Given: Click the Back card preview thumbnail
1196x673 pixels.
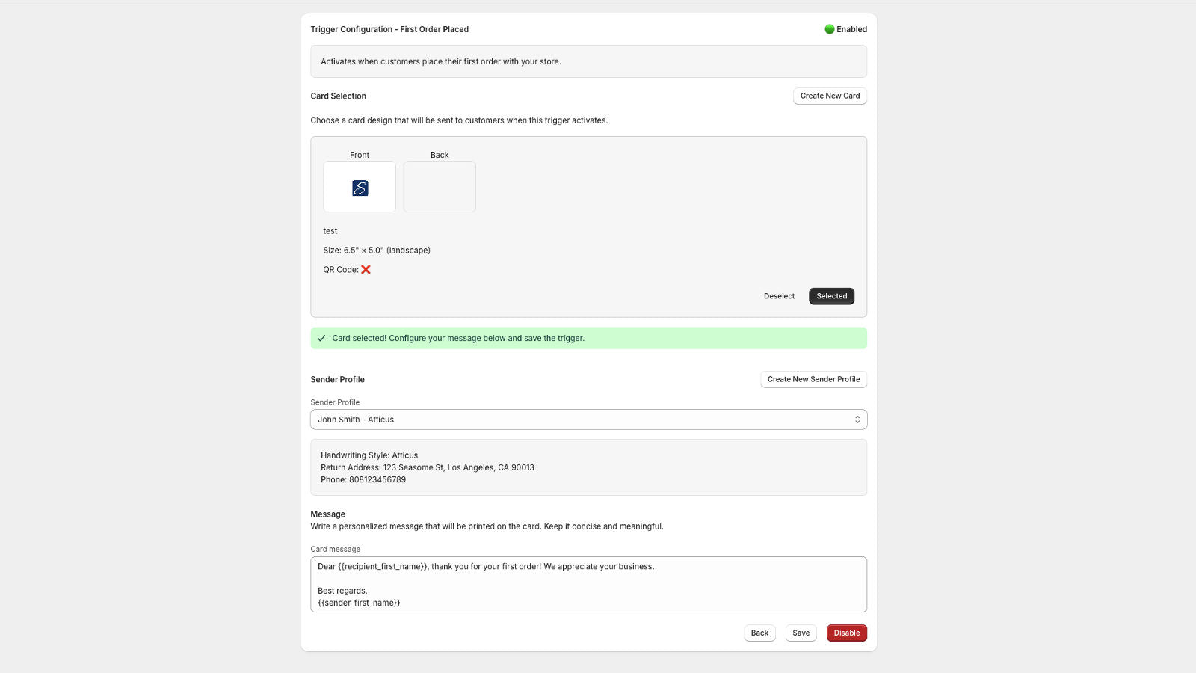Looking at the screenshot, I should click(440, 187).
